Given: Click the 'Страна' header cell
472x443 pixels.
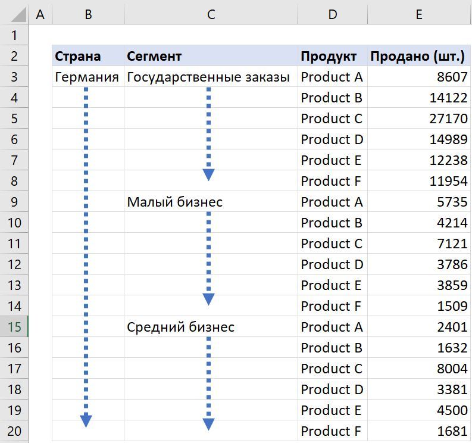Looking at the screenshot, I should coord(88,56).
